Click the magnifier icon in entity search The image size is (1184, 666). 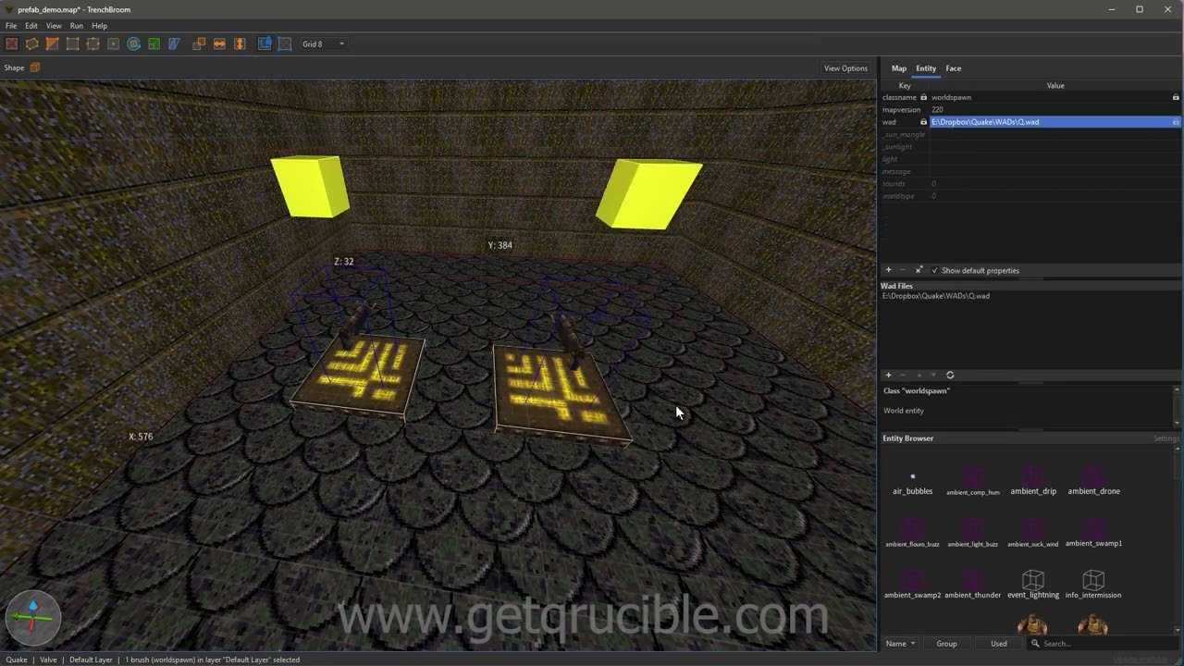(x=1035, y=644)
